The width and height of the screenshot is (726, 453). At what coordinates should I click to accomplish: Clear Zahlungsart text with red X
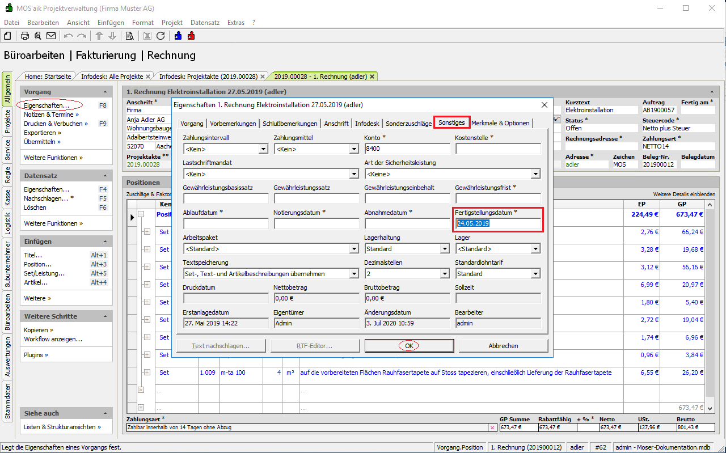click(x=492, y=427)
